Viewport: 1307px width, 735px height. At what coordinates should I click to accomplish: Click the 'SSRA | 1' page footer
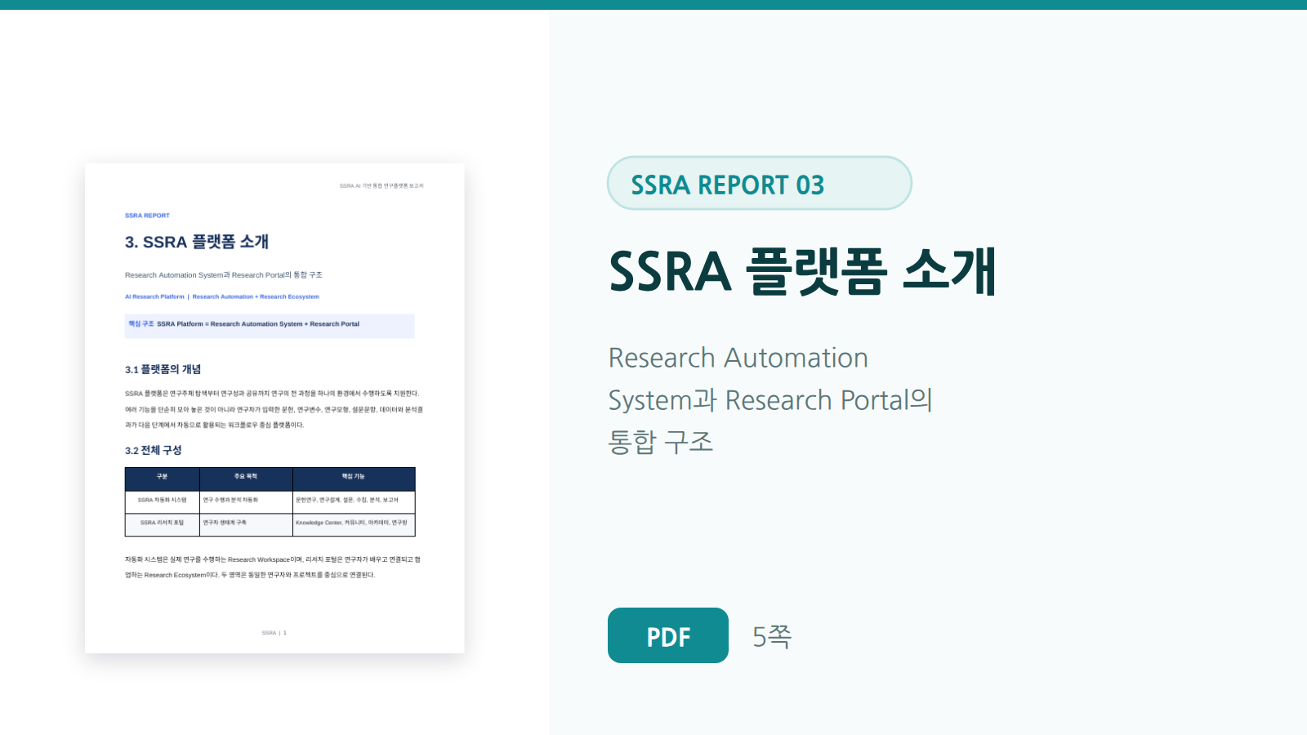(274, 633)
